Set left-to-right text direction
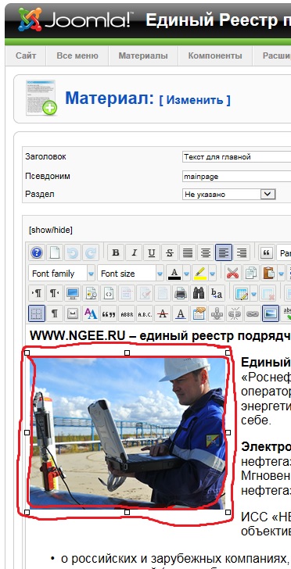The image size is (291, 569). coord(37,293)
